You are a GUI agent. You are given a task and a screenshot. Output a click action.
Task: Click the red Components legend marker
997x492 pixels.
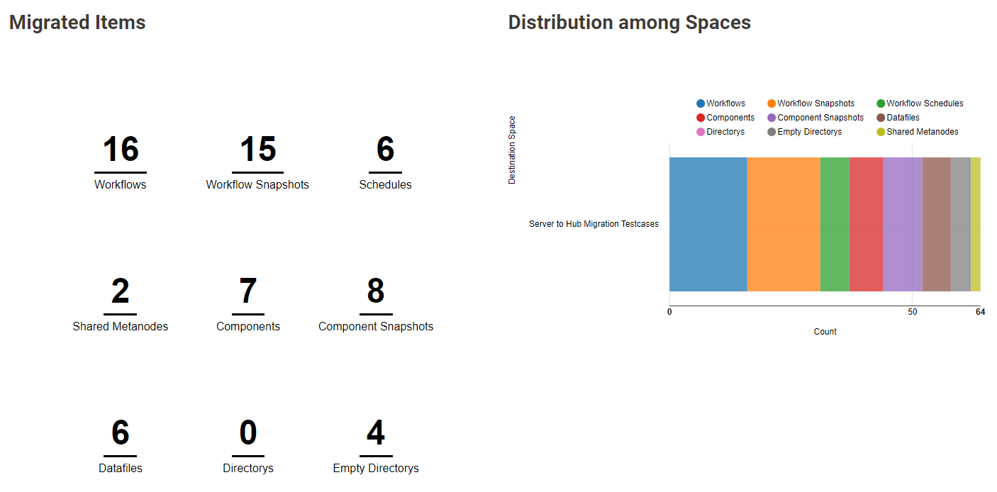(x=701, y=118)
